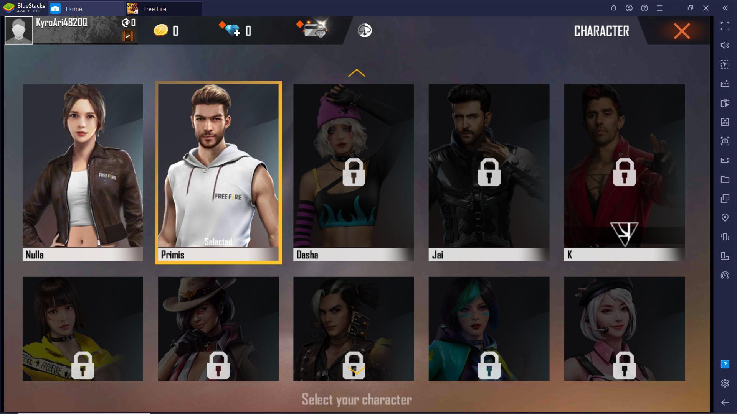
Task: Click the BlueStacks help question mark icon
Action: pyautogui.click(x=645, y=8)
